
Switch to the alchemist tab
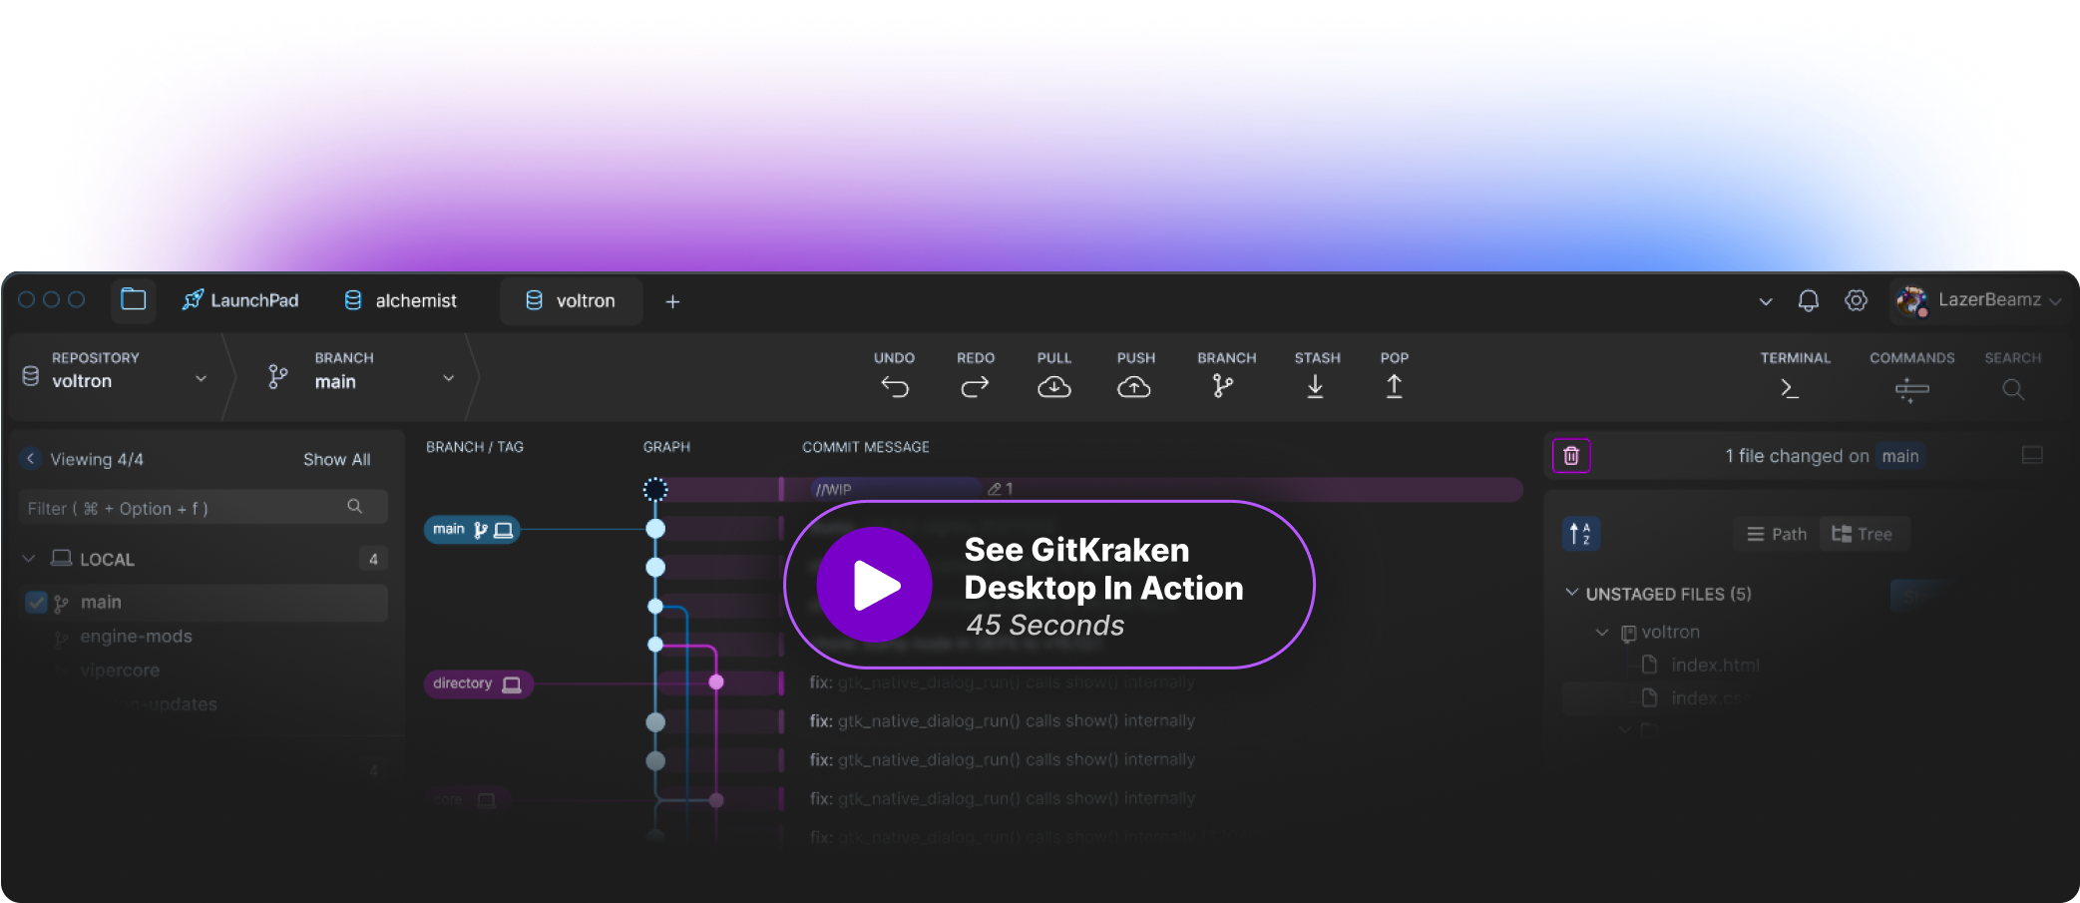400,301
